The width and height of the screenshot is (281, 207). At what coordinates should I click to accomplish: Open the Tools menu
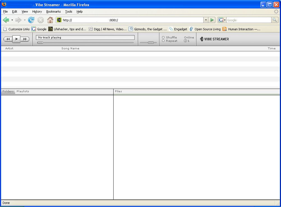click(69, 12)
